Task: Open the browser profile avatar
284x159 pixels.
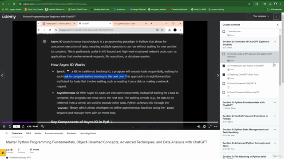Action: point(275,4)
